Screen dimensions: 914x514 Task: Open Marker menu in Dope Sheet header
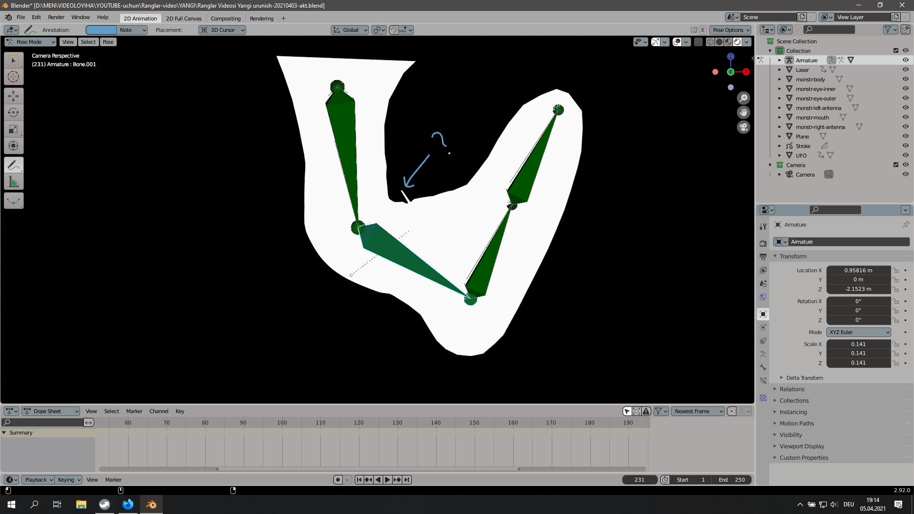pos(134,411)
